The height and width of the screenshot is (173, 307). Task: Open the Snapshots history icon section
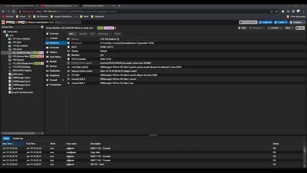[47, 75]
